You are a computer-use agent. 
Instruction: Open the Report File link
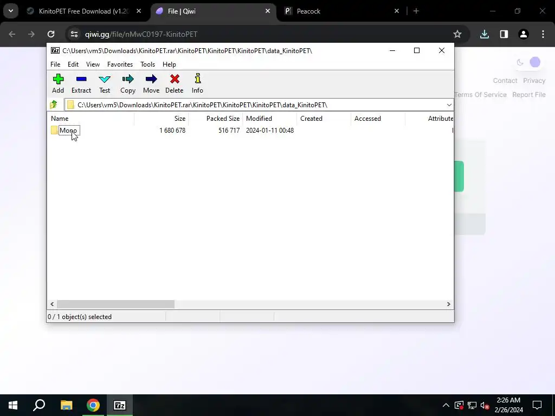click(x=529, y=95)
